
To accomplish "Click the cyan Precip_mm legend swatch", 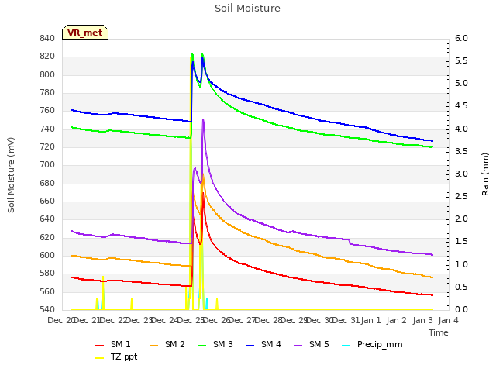I will (x=346, y=346).
